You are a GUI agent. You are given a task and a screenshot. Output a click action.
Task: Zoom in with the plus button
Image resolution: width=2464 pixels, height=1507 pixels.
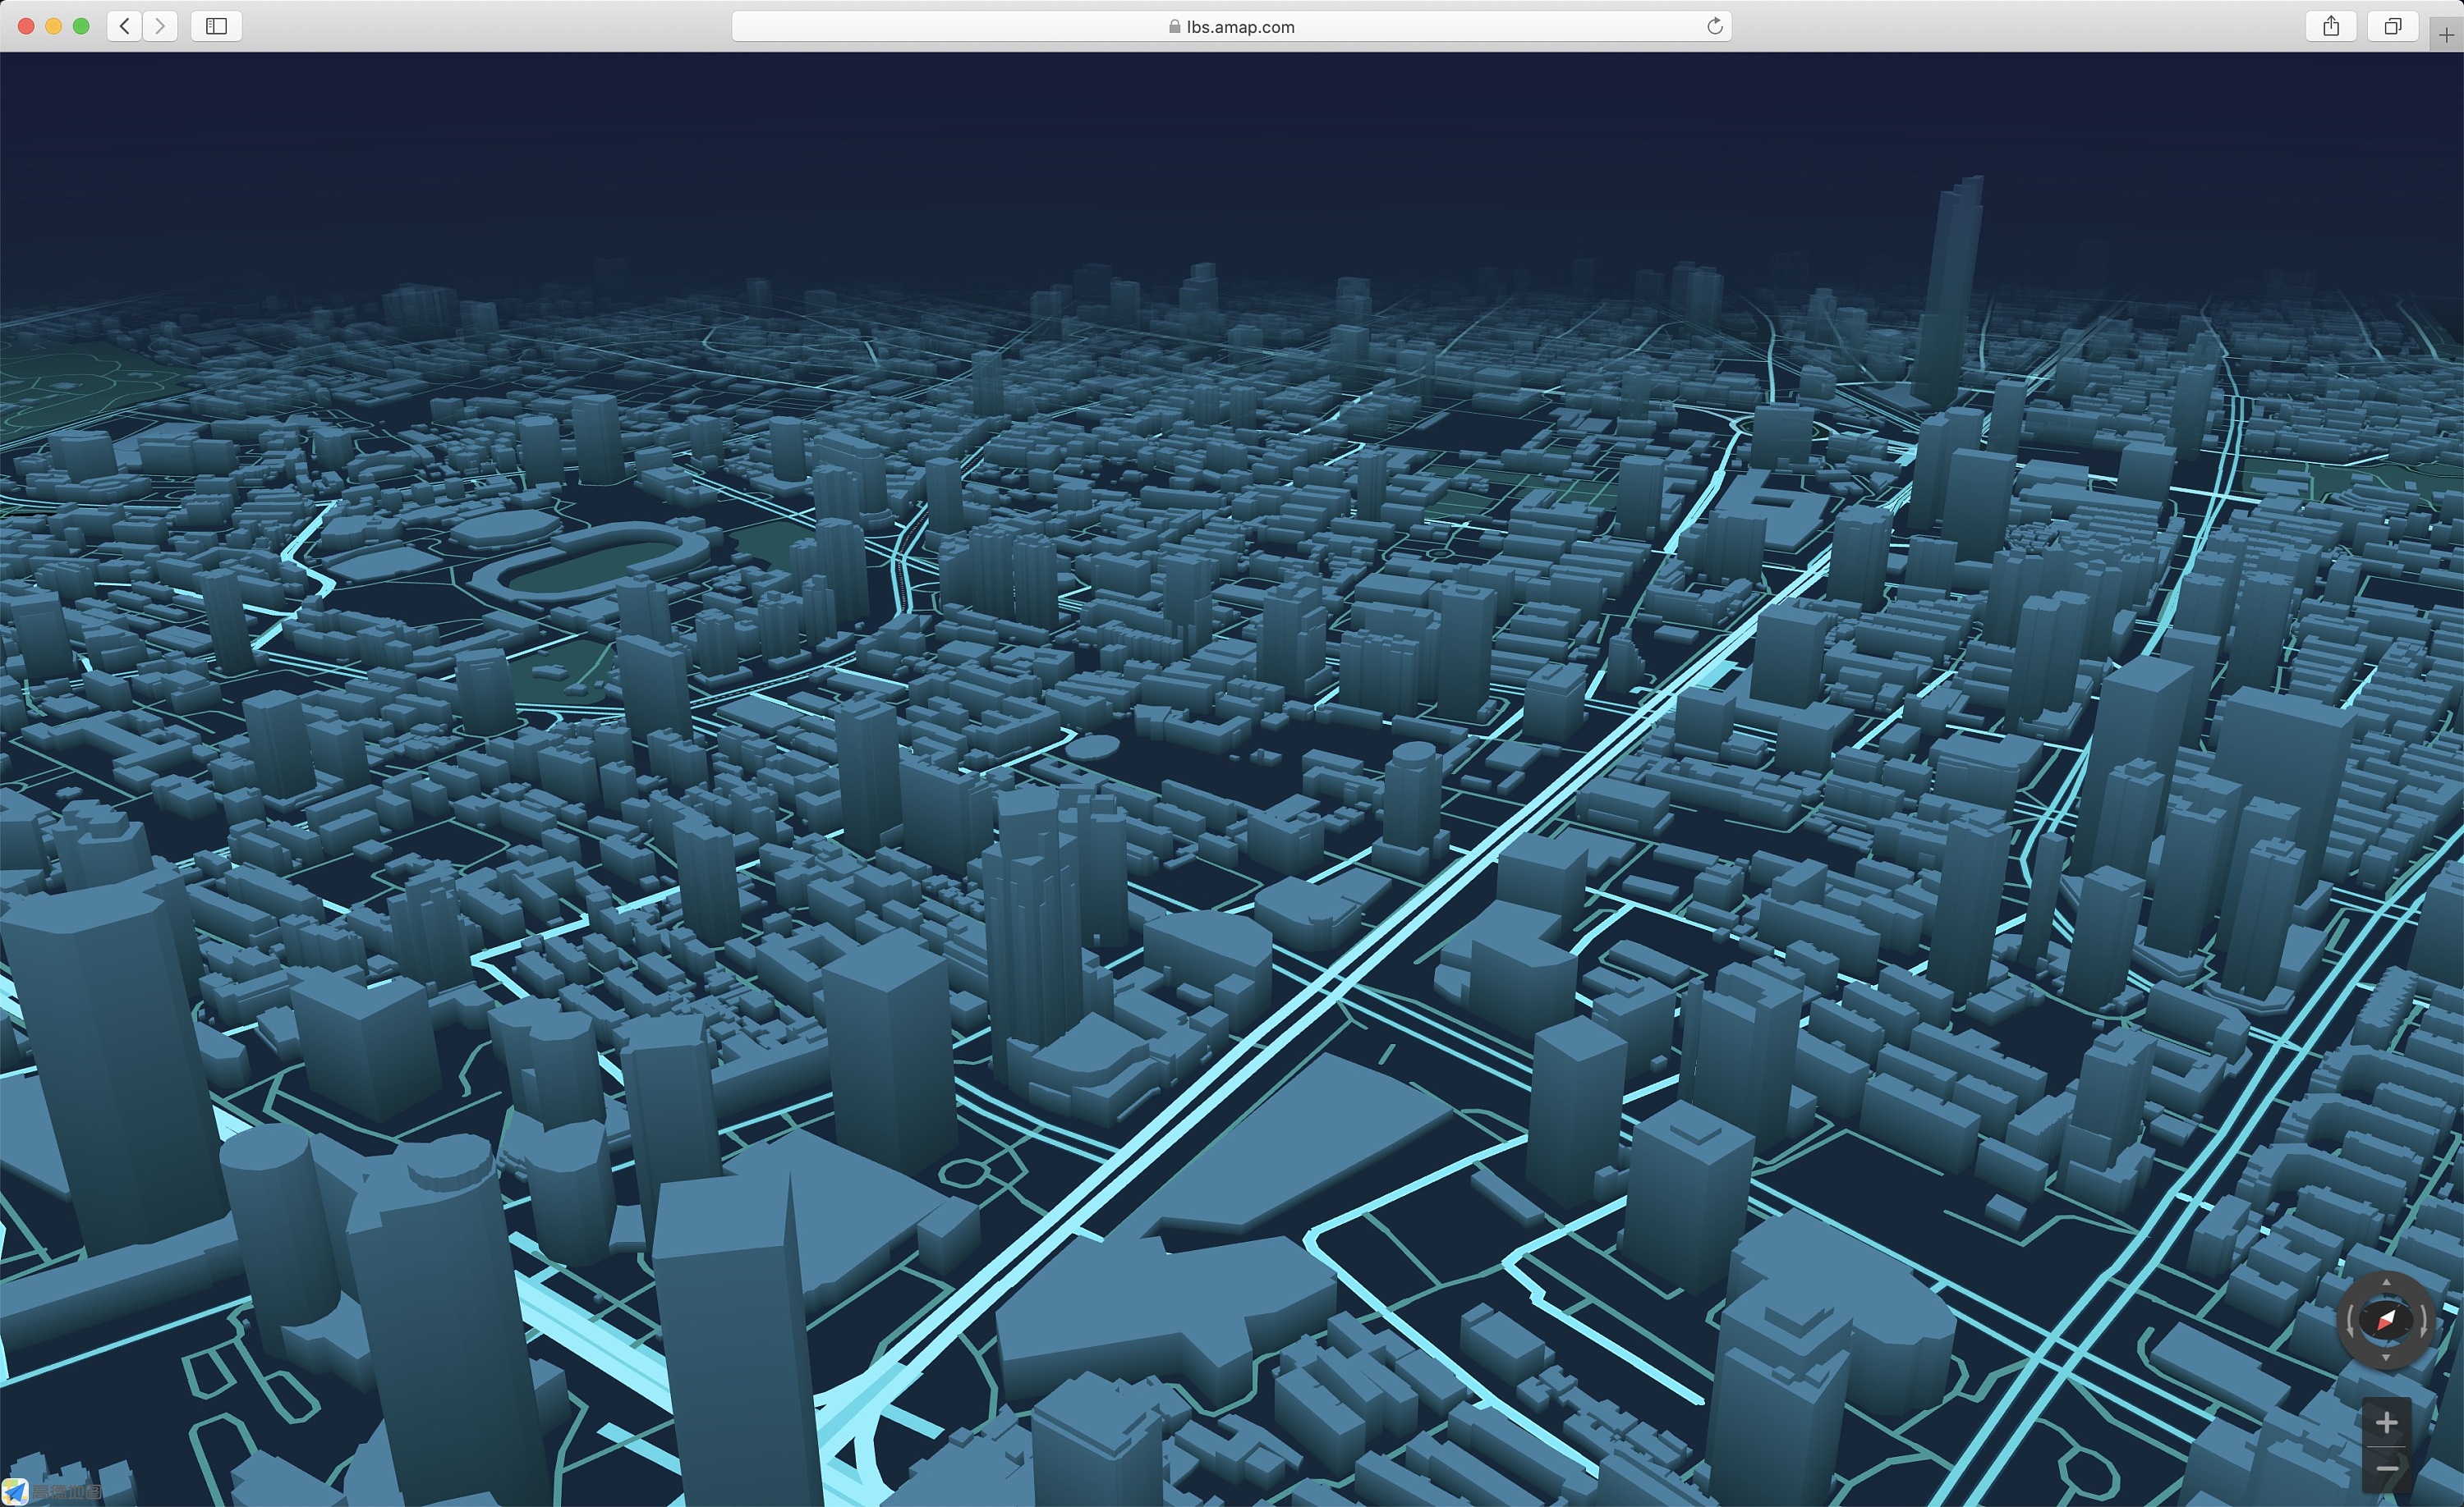coord(2386,1422)
